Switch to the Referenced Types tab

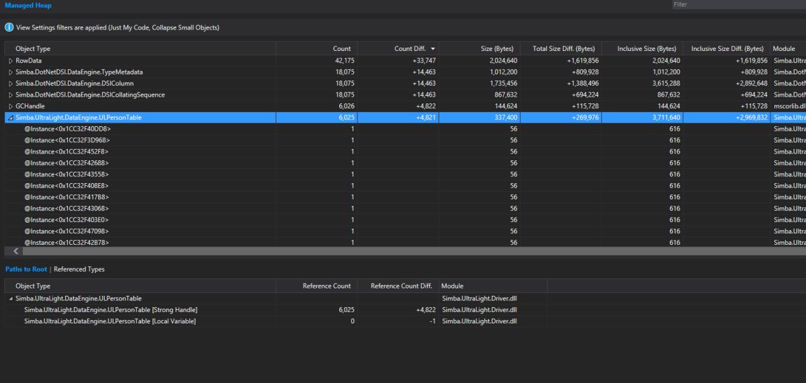[x=79, y=269]
